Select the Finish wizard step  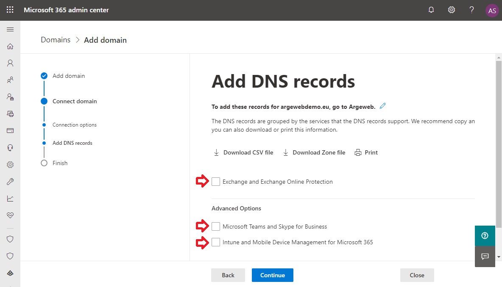pyautogui.click(x=54, y=163)
